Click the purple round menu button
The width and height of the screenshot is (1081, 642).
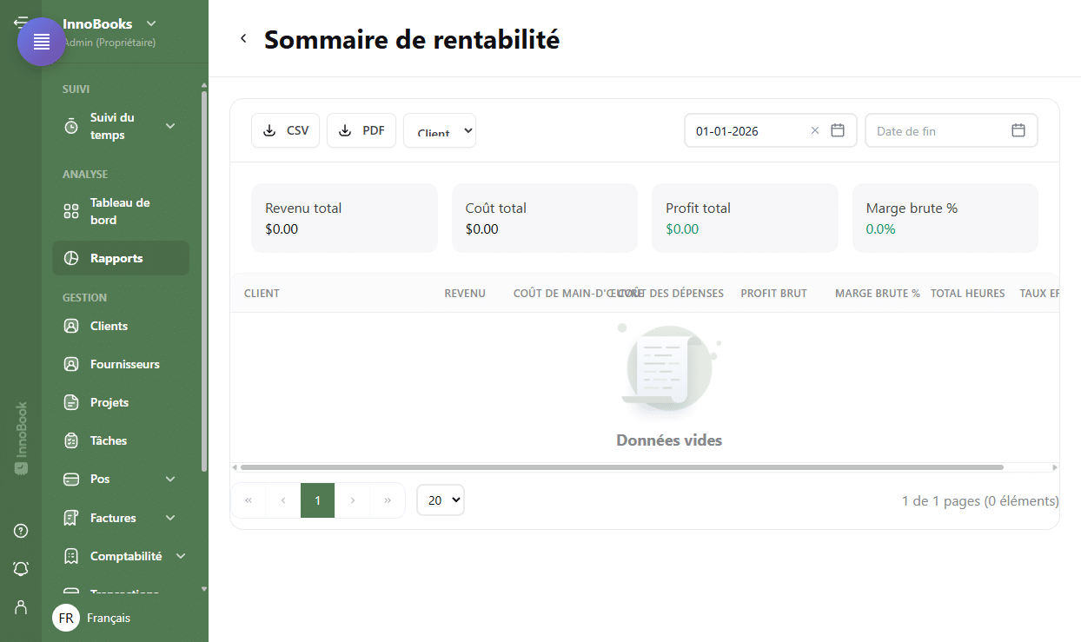(x=42, y=42)
